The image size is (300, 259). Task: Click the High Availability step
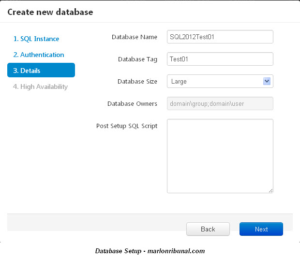click(41, 86)
